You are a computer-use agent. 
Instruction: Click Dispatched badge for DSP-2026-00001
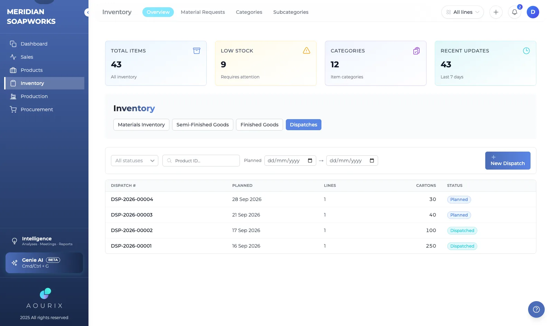(x=462, y=246)
